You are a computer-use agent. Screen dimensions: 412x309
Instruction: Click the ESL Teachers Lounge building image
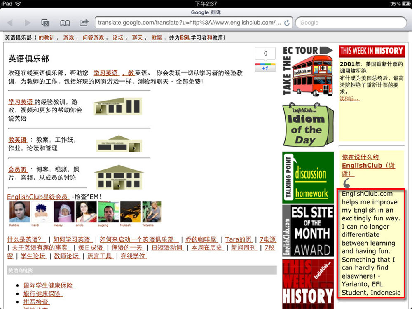point(119,144)
